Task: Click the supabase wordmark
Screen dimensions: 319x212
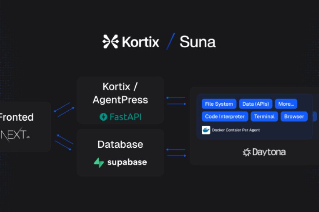Action: pyautogui.click(x=127, y=163)
